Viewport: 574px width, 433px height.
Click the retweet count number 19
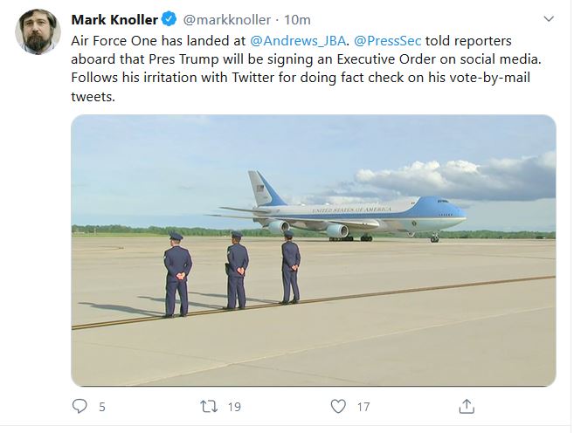(234, 406)
